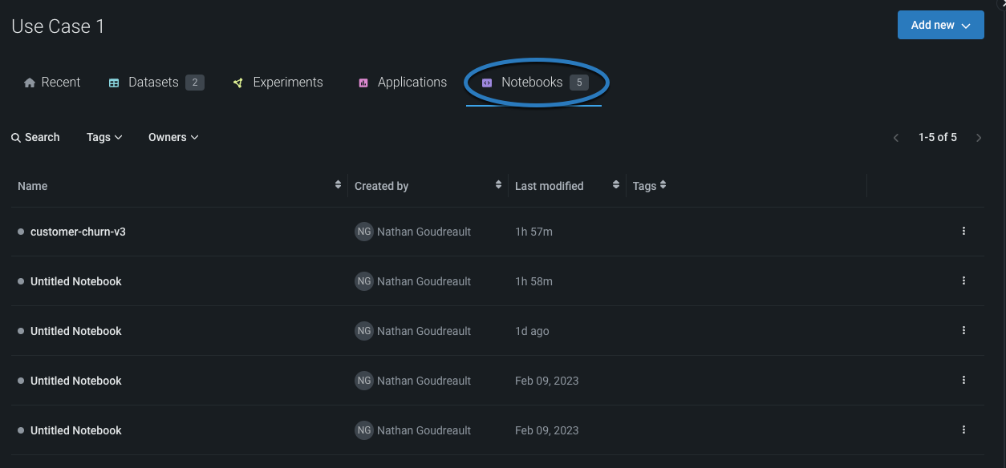Open kebab menu for customer-churn-v3 notebook
Screen dimensions: 1006x468
click(963, 232)
